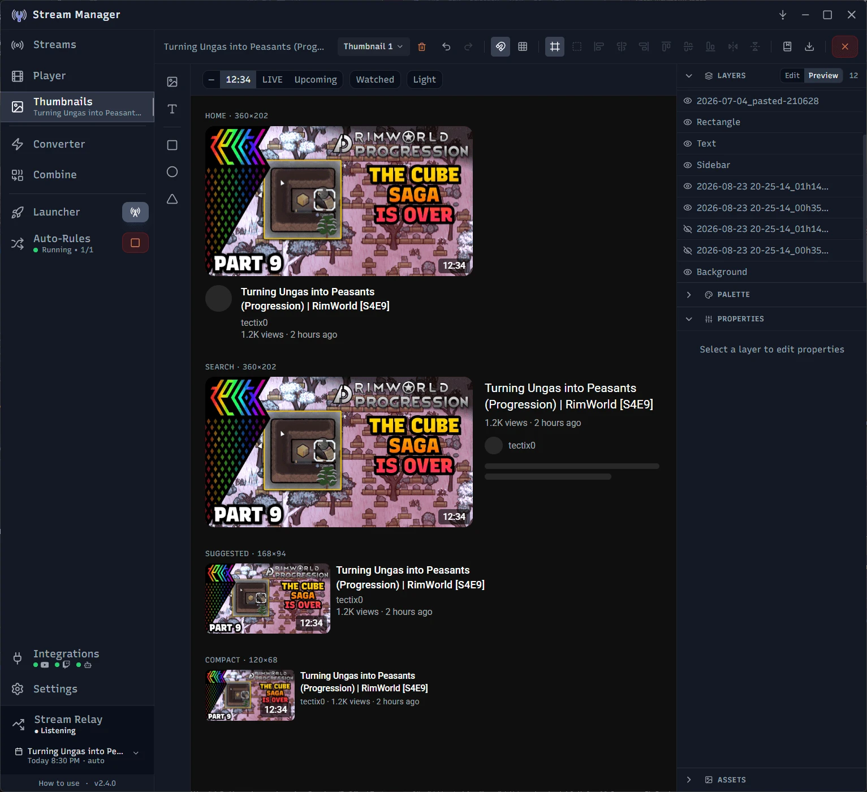Image resolution: width=867 pixels, height=792 pixels.
Task: Select the image insert tool
Action: tap(172, 82)
